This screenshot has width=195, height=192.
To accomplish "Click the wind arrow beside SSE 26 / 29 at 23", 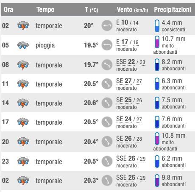I will [x=107, y=161].
